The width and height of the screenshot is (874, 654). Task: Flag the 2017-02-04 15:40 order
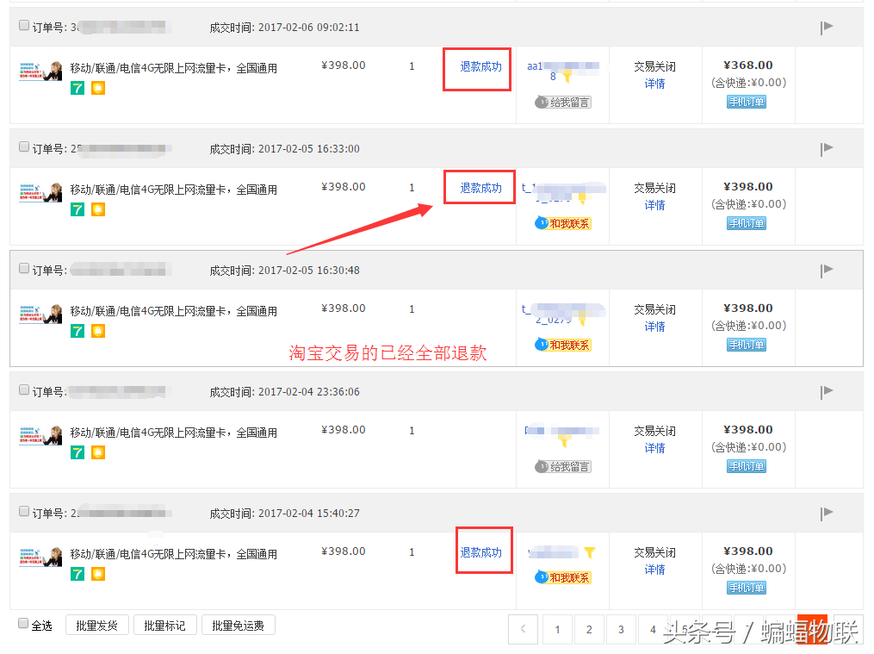[x=826, y=512]
